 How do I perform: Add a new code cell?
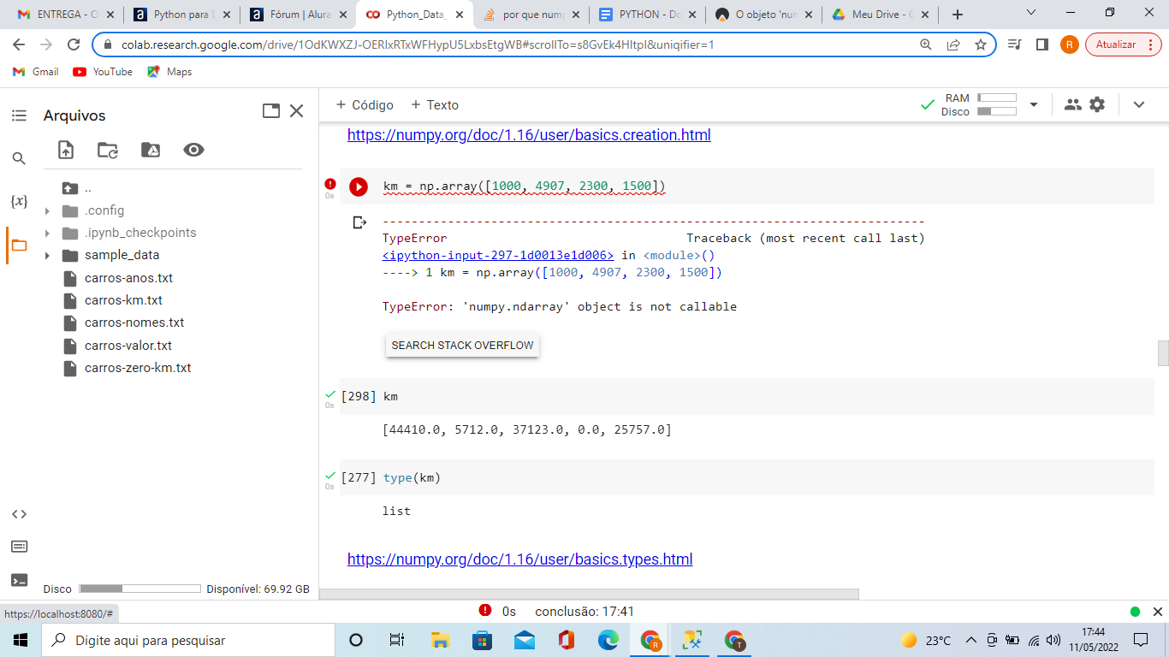coord(365,104)
